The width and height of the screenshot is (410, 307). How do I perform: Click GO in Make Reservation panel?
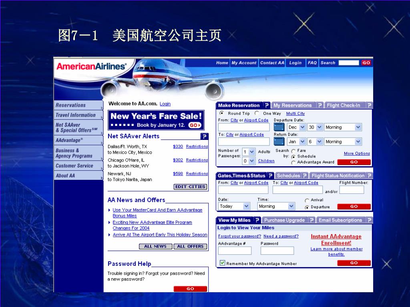tap(354, 162)
